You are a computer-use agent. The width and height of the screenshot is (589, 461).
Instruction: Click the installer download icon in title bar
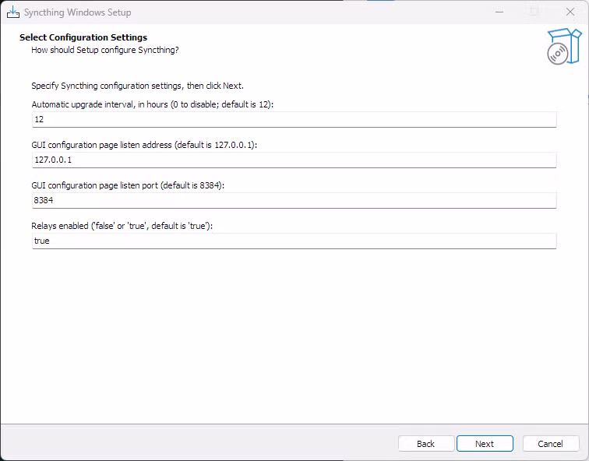(x=13, y=12)
